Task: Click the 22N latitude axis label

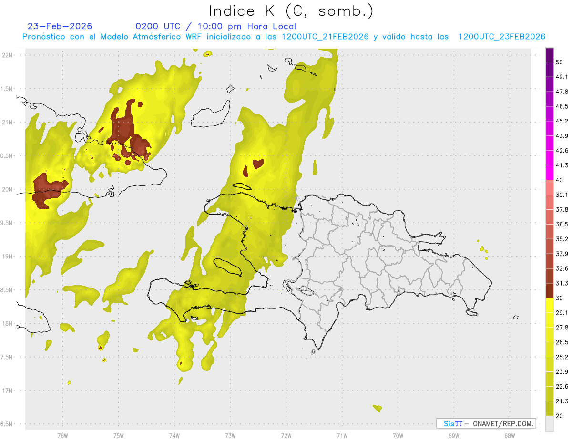Action: 8,55
